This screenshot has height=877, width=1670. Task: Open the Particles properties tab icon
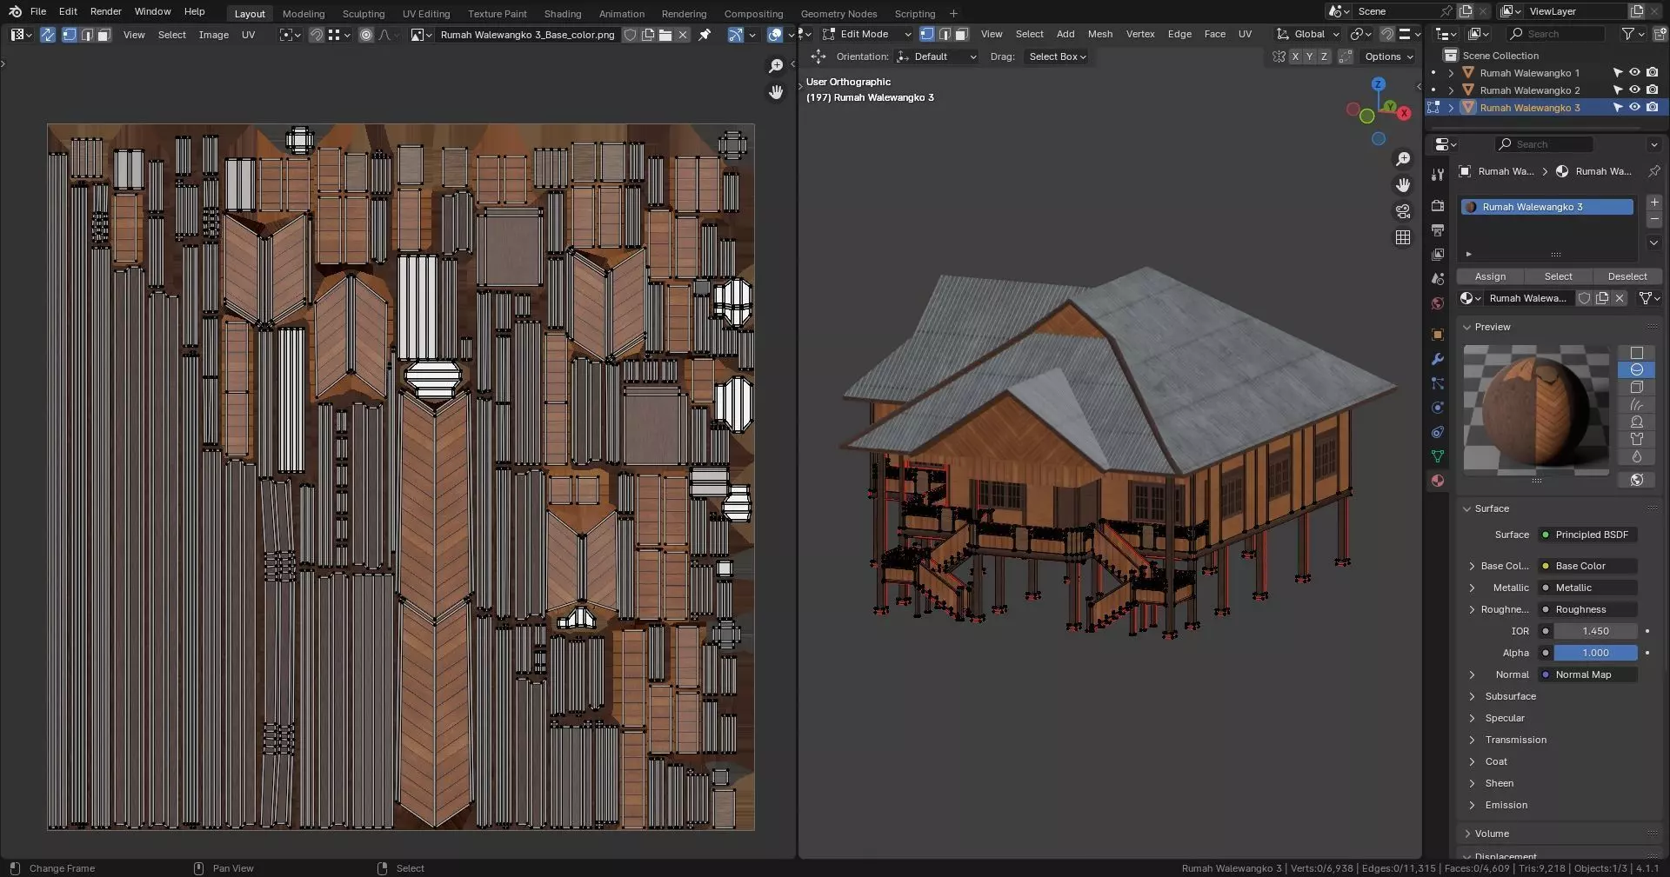point(1438,383)
